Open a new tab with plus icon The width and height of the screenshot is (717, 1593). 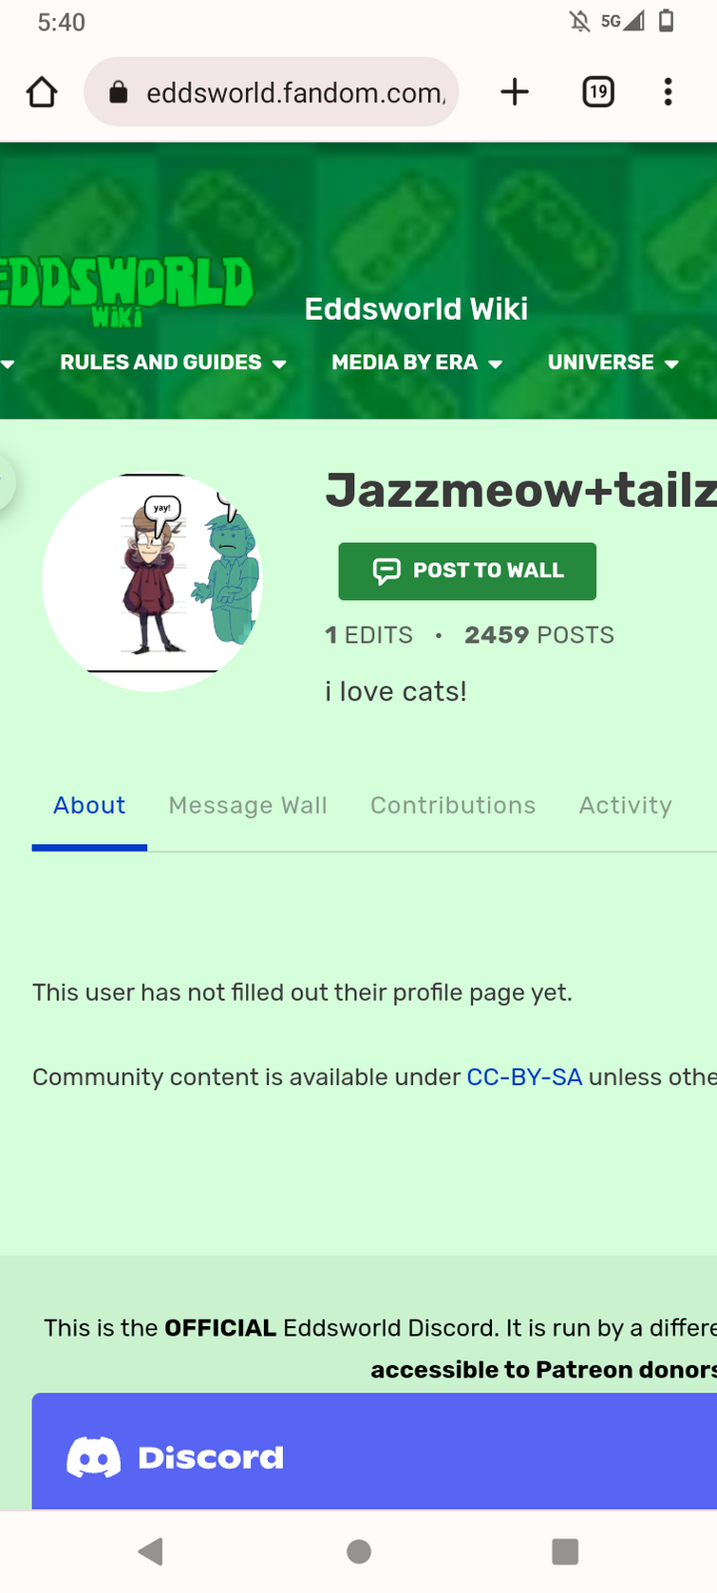tap(514, 92)
